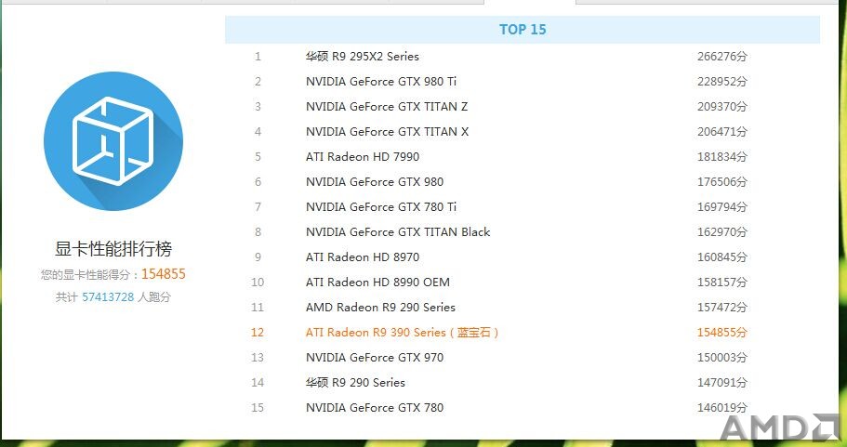Select NVIDIA GeForce GTX 780 entry ranked 15
This screenshot has height=447, width=847.
tap(523, 408)
